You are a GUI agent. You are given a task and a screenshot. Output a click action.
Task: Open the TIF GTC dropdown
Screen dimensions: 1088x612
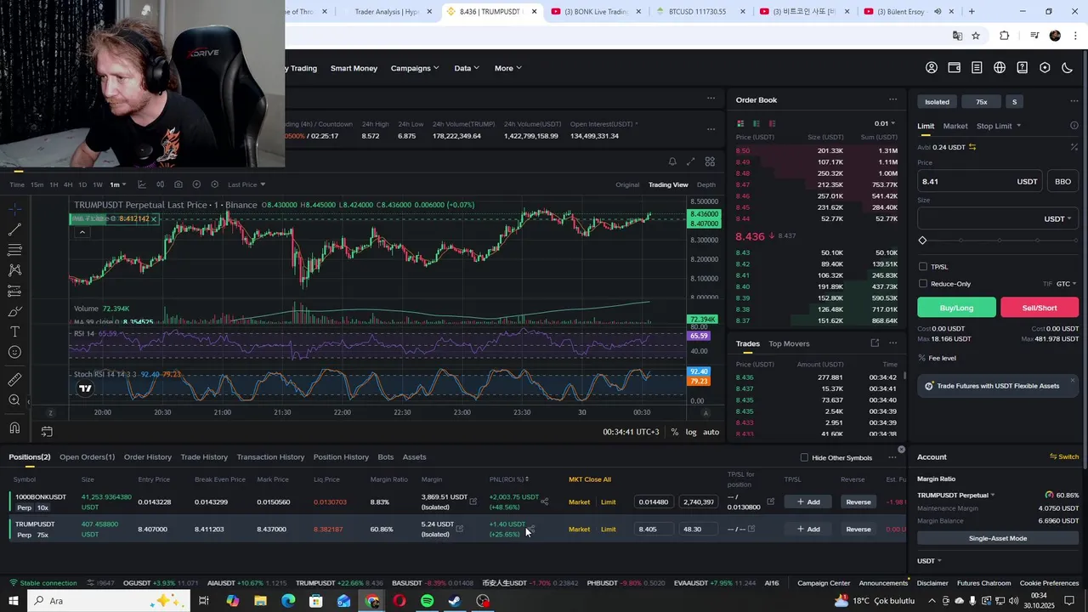[1066, 284]
